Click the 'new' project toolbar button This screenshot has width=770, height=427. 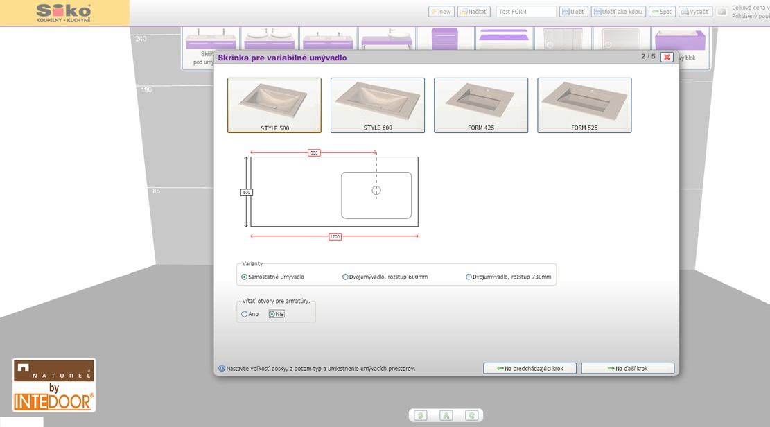[441, 12]
